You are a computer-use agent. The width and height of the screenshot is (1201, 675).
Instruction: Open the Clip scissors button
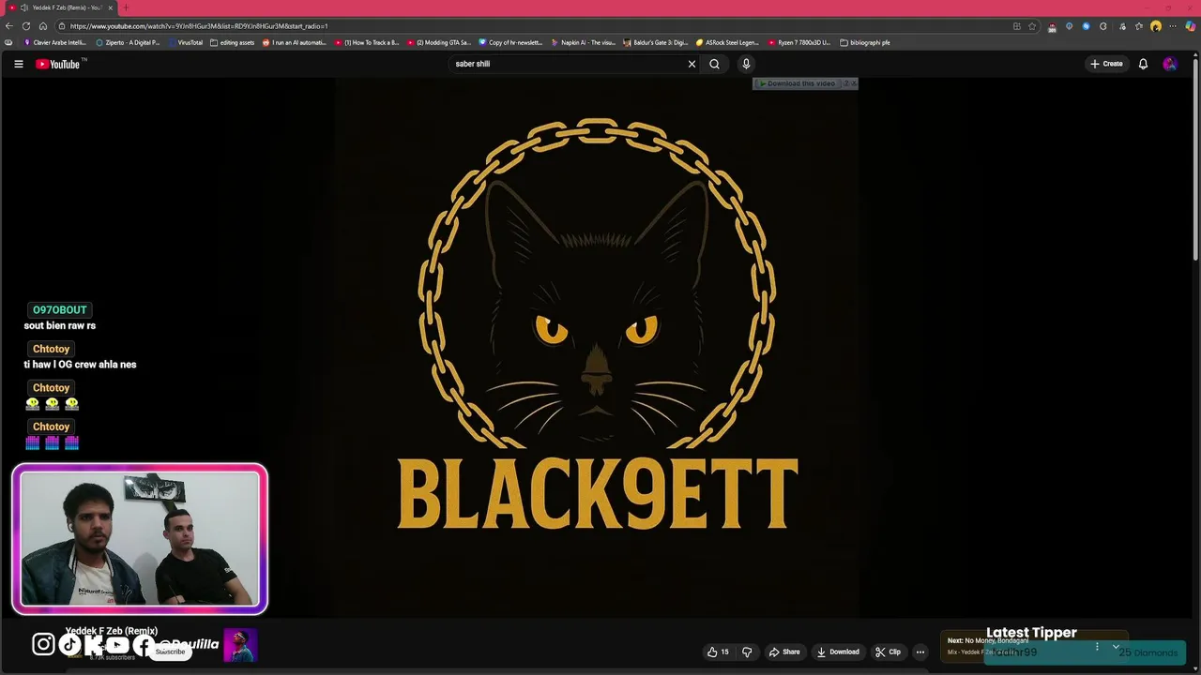tap(888, 652)
